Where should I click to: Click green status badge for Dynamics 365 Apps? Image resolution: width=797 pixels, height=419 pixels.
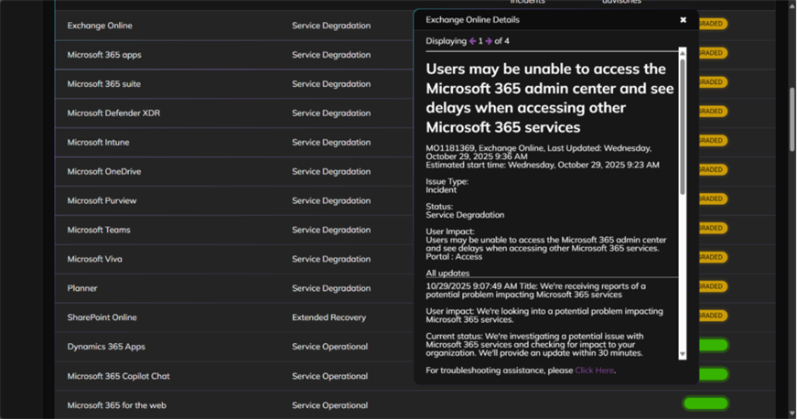[714, 346]
